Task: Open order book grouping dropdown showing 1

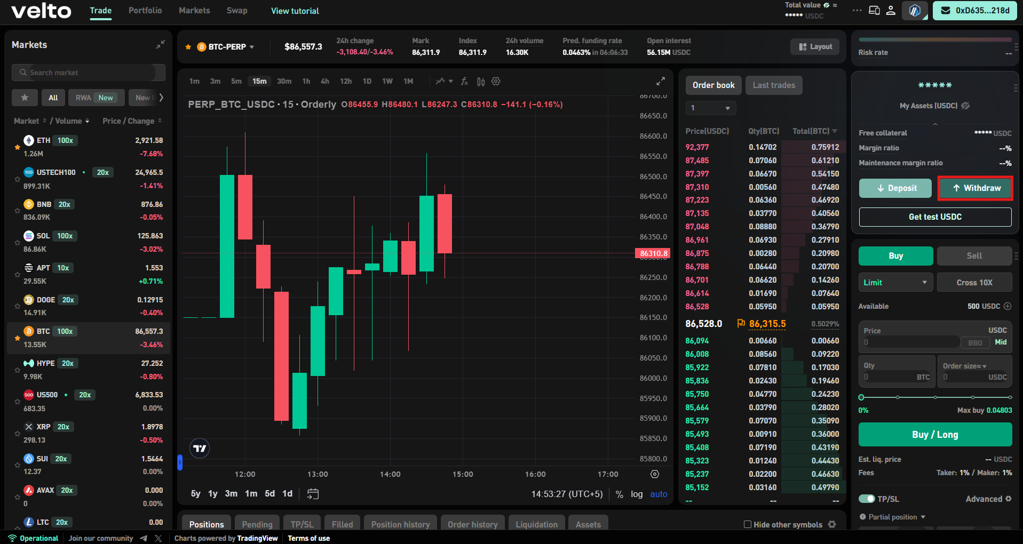Action: point(711,108)
